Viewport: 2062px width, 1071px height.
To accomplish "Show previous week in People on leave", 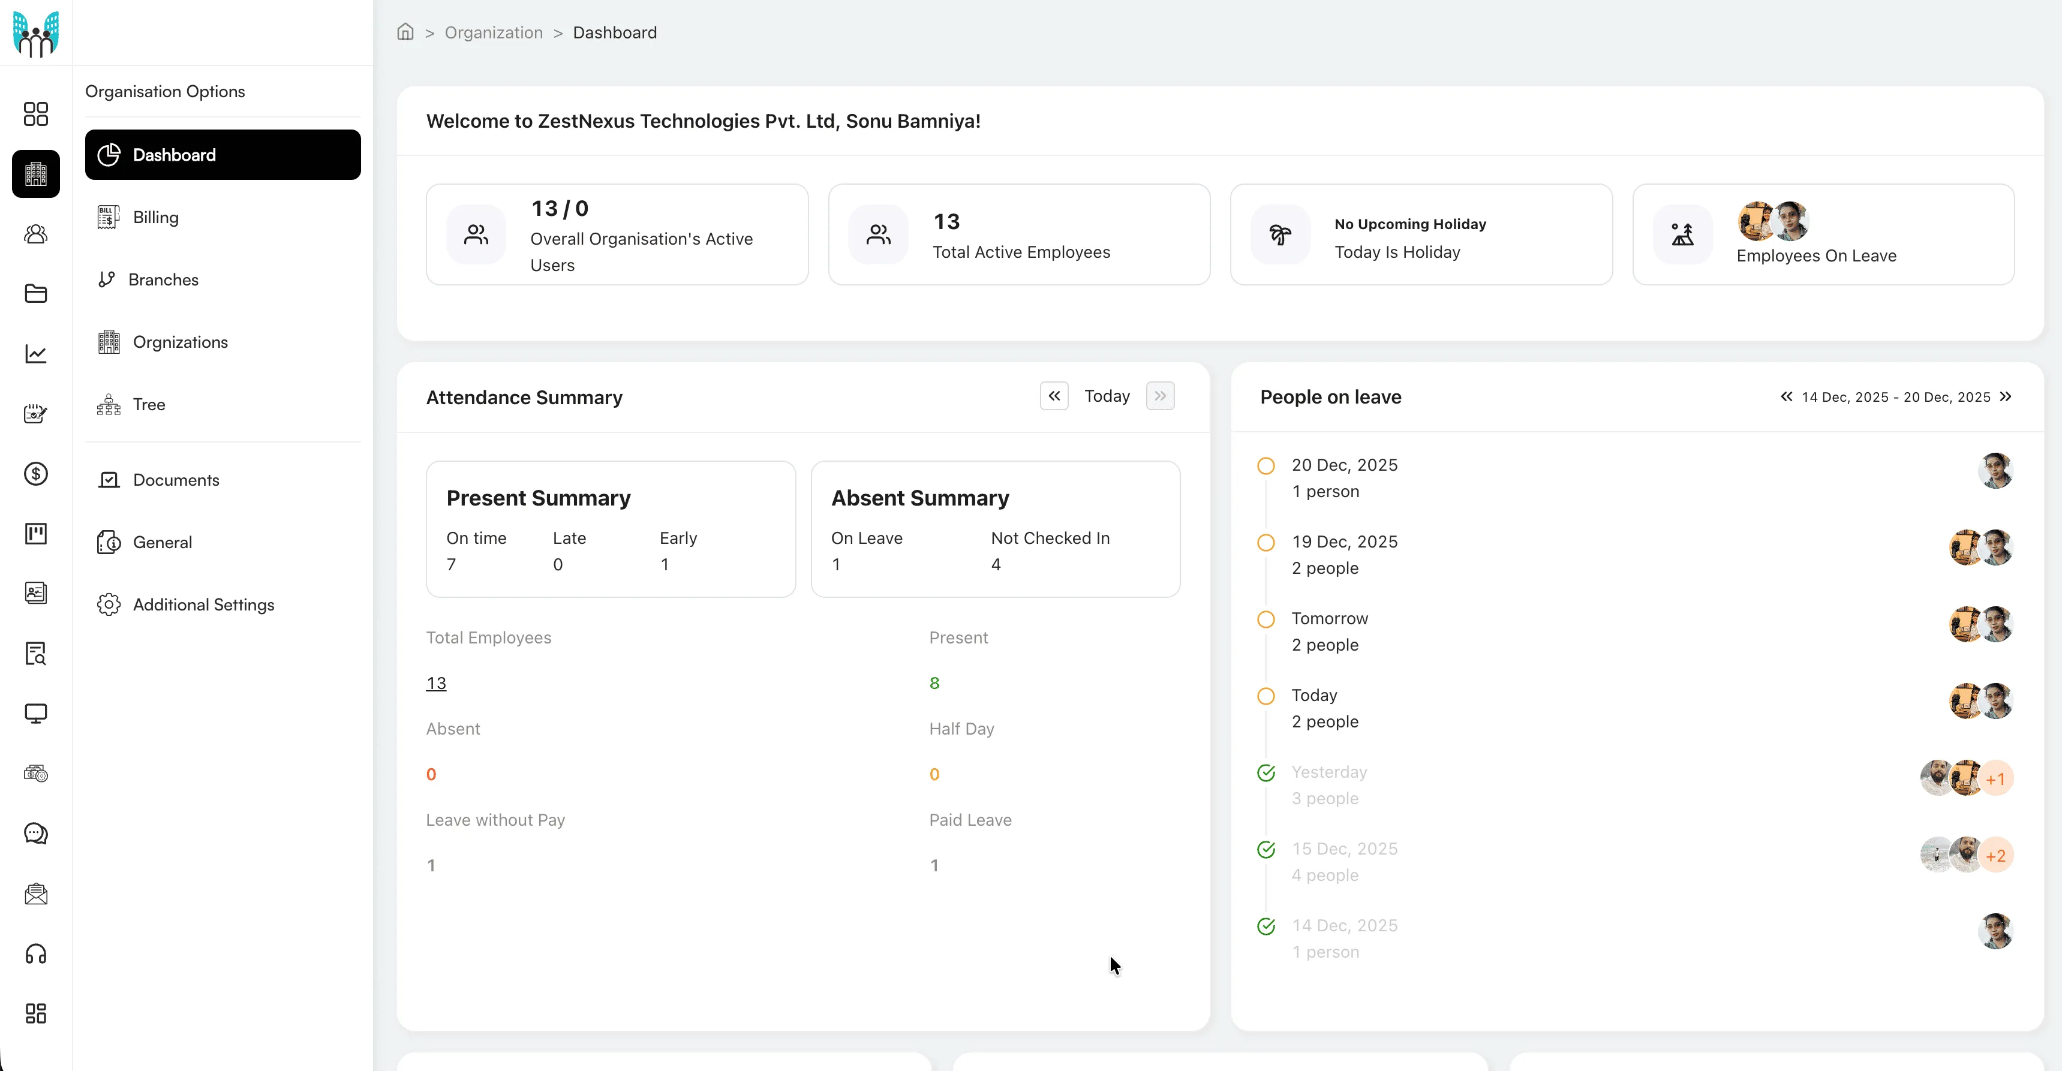I will click(1786, 397).
